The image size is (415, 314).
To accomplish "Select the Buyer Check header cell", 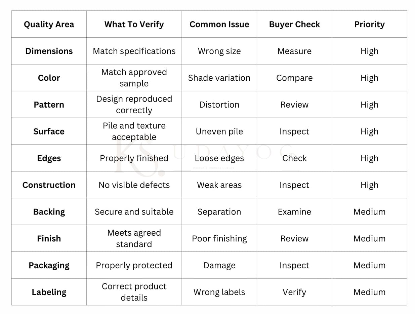I will coord(294,24).
